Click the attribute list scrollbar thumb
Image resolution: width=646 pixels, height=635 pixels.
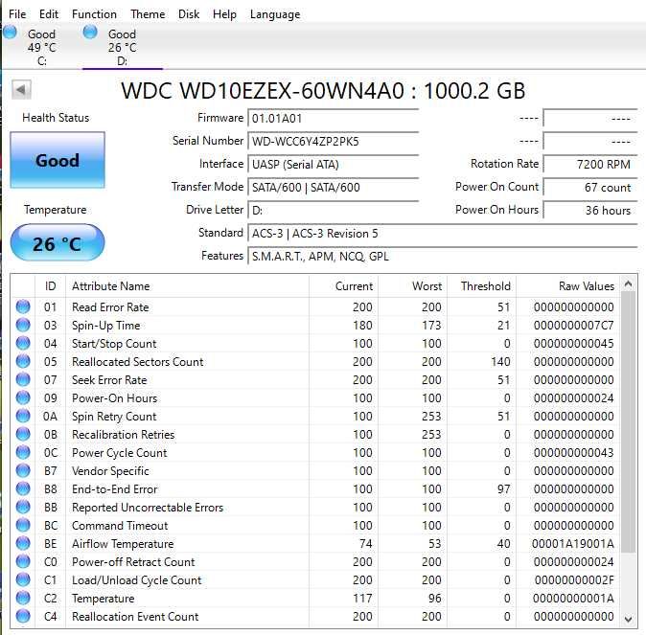point(629,421)
